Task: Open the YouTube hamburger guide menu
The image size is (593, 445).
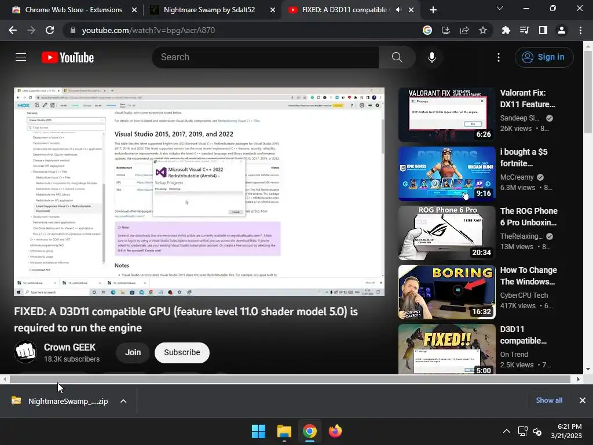Action: [x=21, y=57]
